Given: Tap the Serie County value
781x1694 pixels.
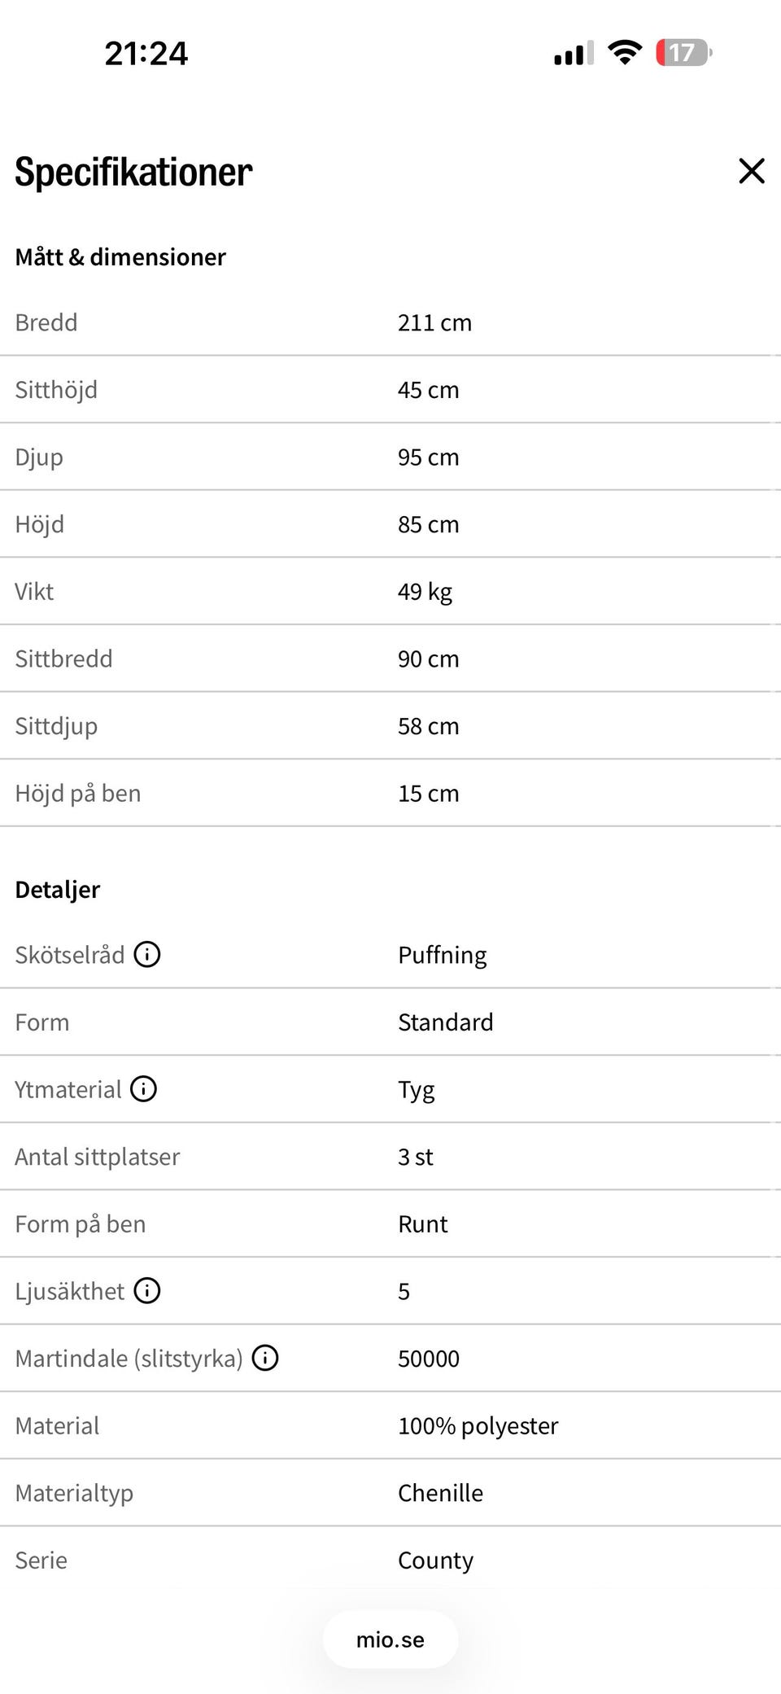Looking at the screenshot, I should [x=435, y=1560].
